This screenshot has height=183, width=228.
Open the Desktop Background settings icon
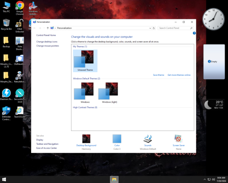click(x=86, y=139)
